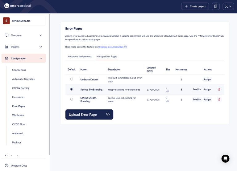The width and height of the screenshot is (237, 171).
Task: Open CDN & Caching settings
Action: (21, 88)
